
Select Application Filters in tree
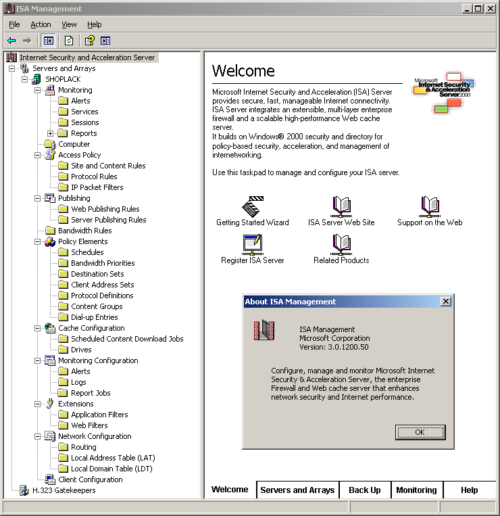[x=99, y=415]
